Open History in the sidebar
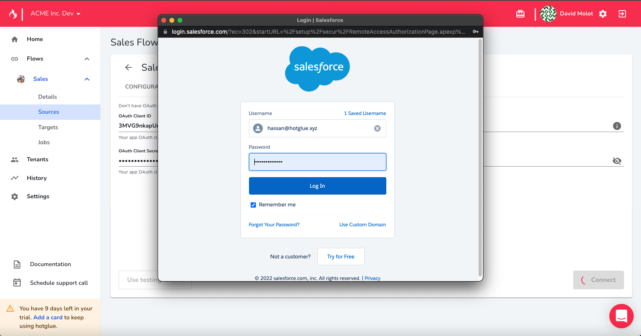641x336 pixels. 37,178
